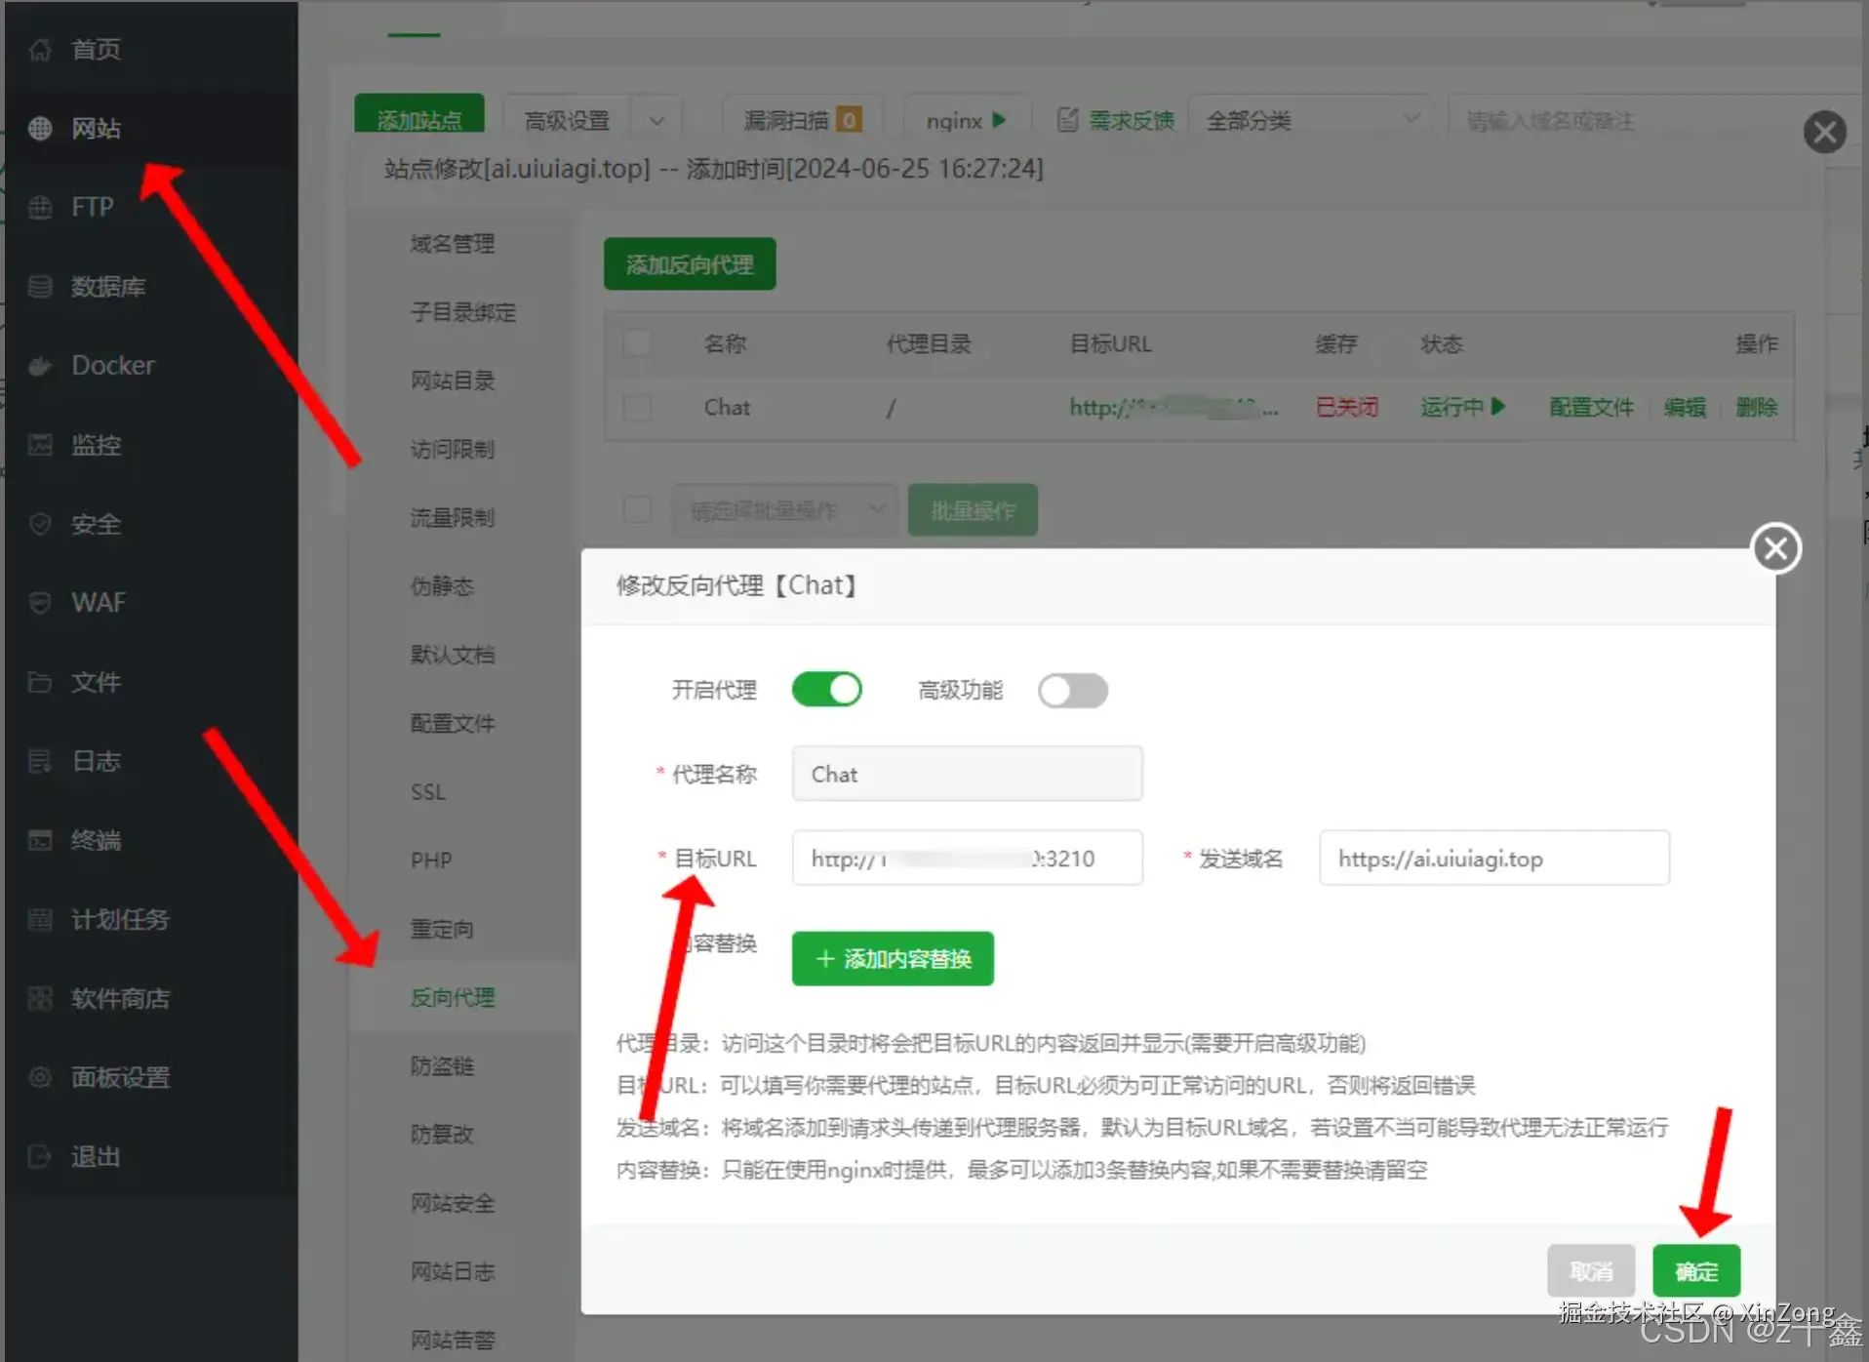Confirm changes with the 确定 button
1869x1362 pixels.
click(1695, 1270)
